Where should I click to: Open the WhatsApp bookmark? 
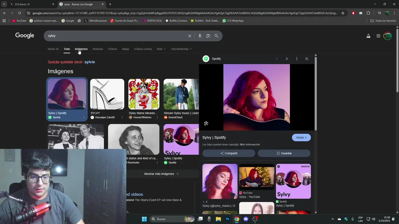[x=233, y=21]
